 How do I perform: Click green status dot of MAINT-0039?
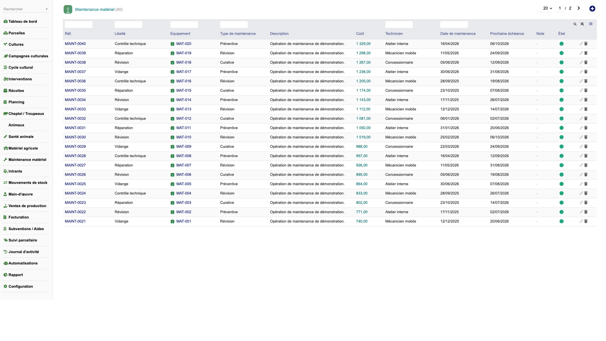(561, 53)
